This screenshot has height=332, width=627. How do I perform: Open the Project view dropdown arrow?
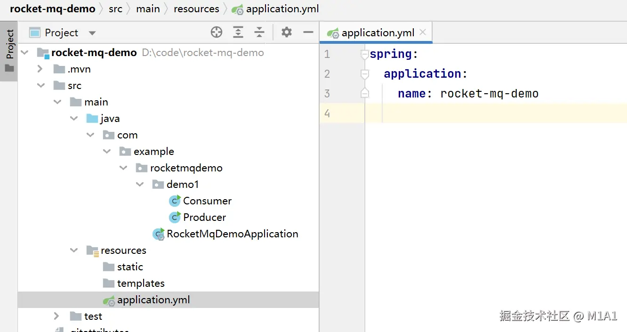coord(92,33)
